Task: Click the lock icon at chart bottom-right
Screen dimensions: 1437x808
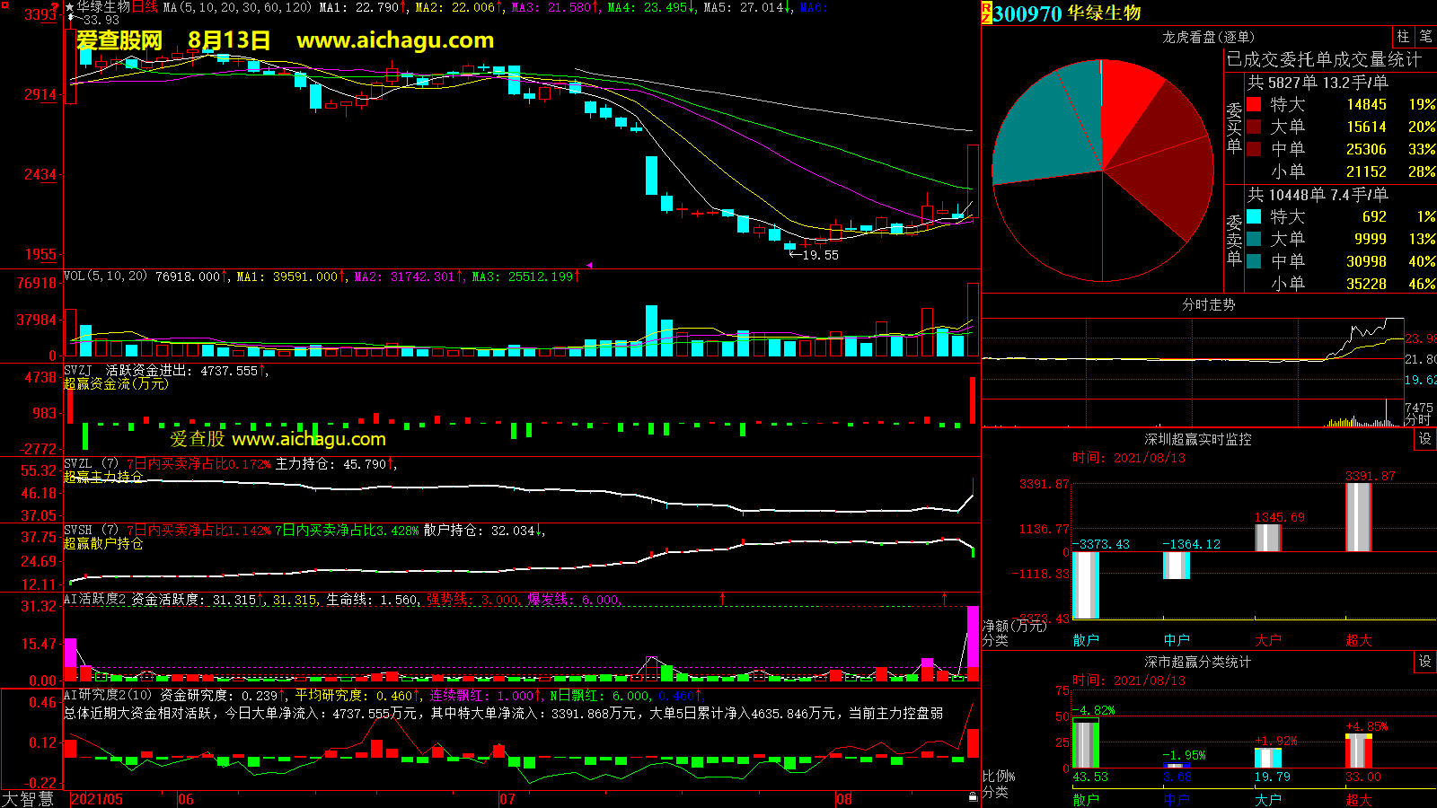Action: click(973, 797)
